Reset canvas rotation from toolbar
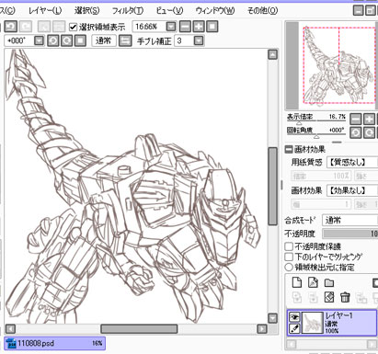This screenshot has height=354, width=378. pyautogui.click(x=80, y=40)
